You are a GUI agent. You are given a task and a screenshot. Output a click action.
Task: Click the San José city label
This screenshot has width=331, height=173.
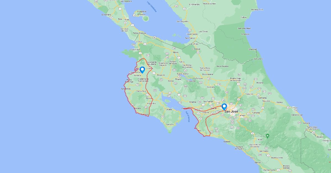coord(231,111)
